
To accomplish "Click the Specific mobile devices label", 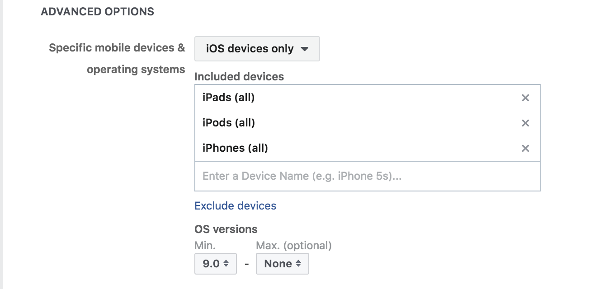I will click(117, 48).
